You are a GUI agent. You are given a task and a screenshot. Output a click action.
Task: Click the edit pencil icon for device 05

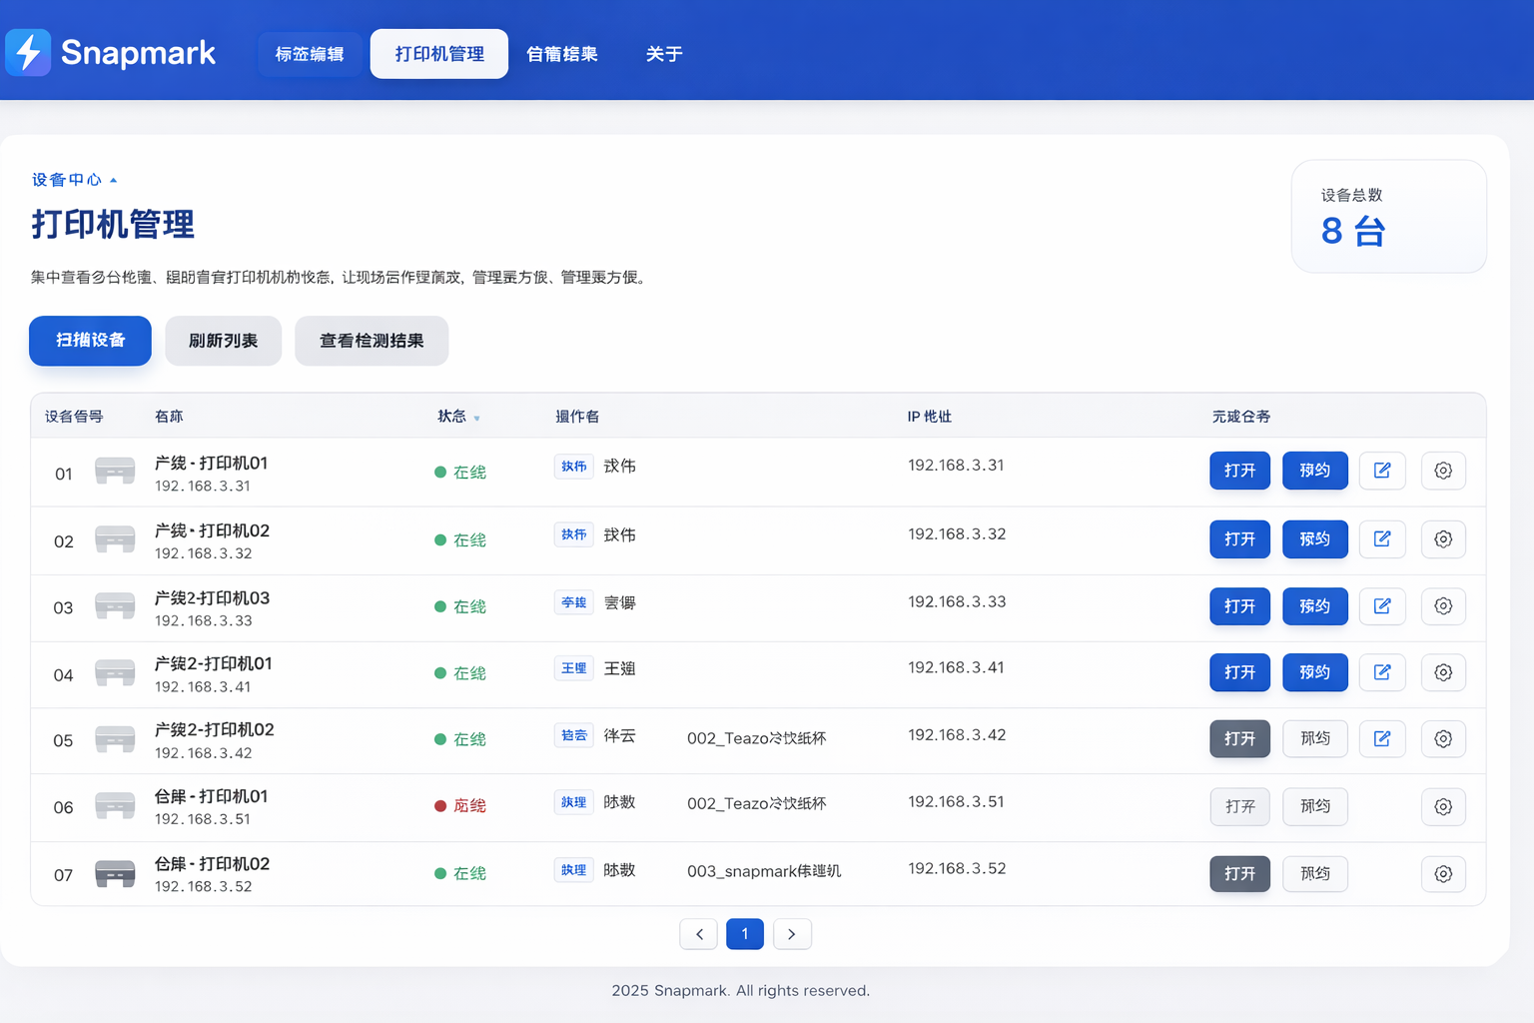click(x=1382, y=738)
